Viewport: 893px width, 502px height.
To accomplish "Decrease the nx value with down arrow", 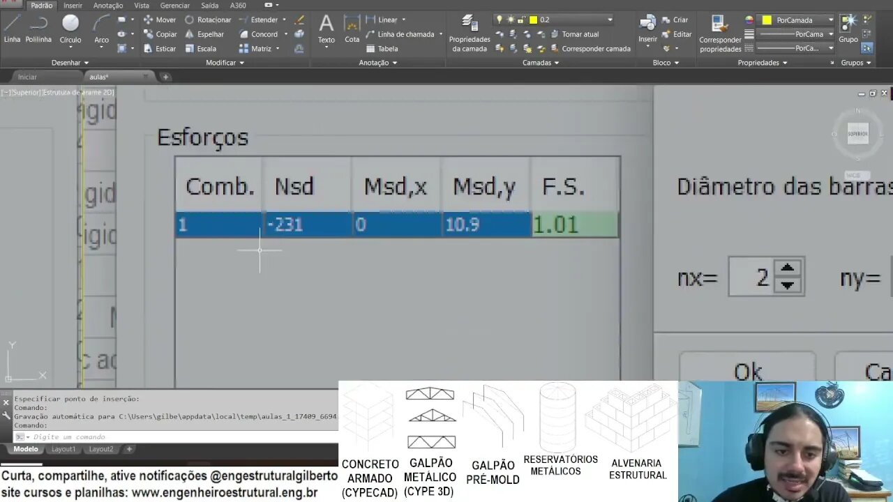I will pos(788,285).
